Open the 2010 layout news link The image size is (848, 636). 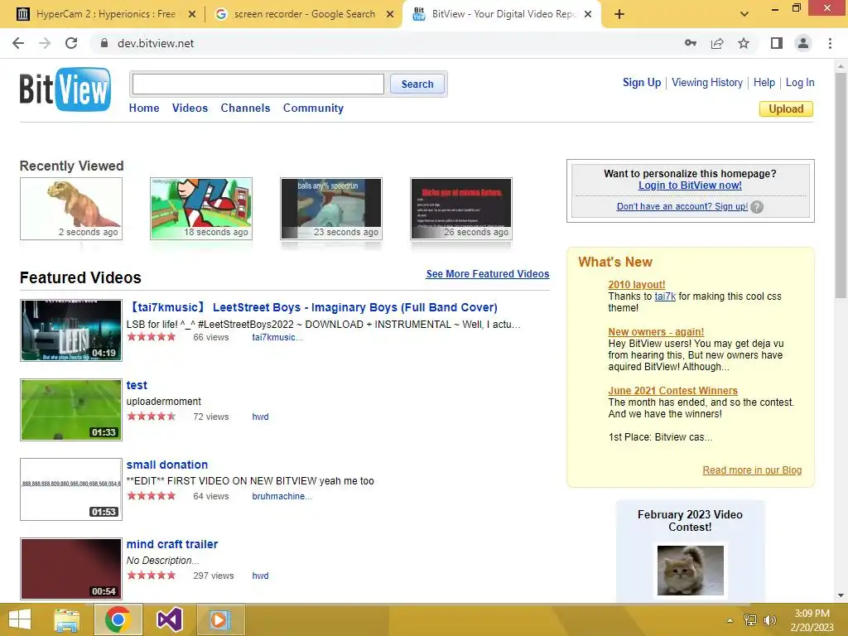click(x=637, y=285)
